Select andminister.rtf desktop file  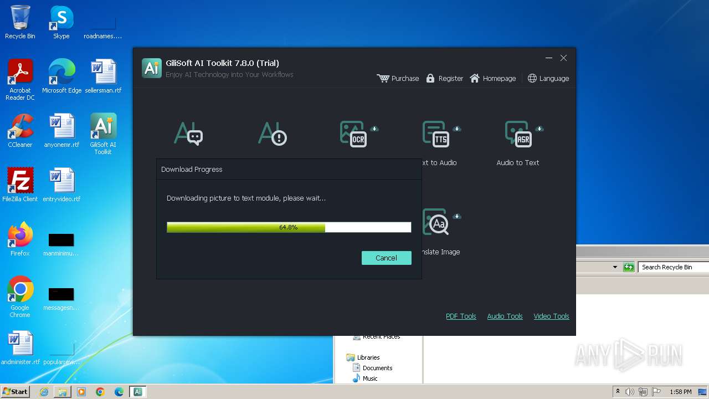pyautogui.click(x=20, y=348)
